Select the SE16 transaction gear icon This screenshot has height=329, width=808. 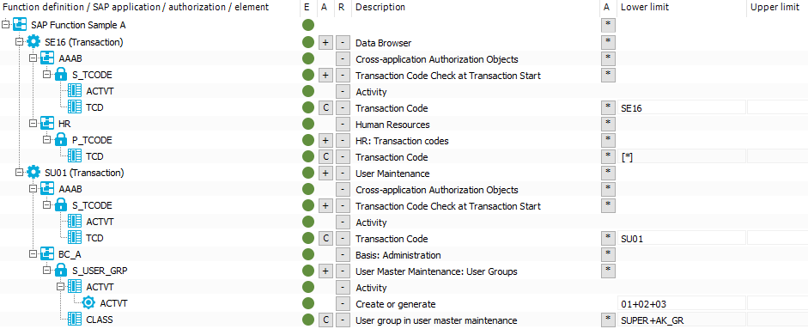pyautogui.click(x=33, y=42)
